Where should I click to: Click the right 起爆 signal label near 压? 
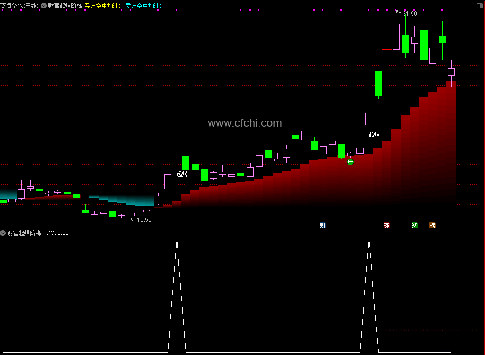point(374,135)
